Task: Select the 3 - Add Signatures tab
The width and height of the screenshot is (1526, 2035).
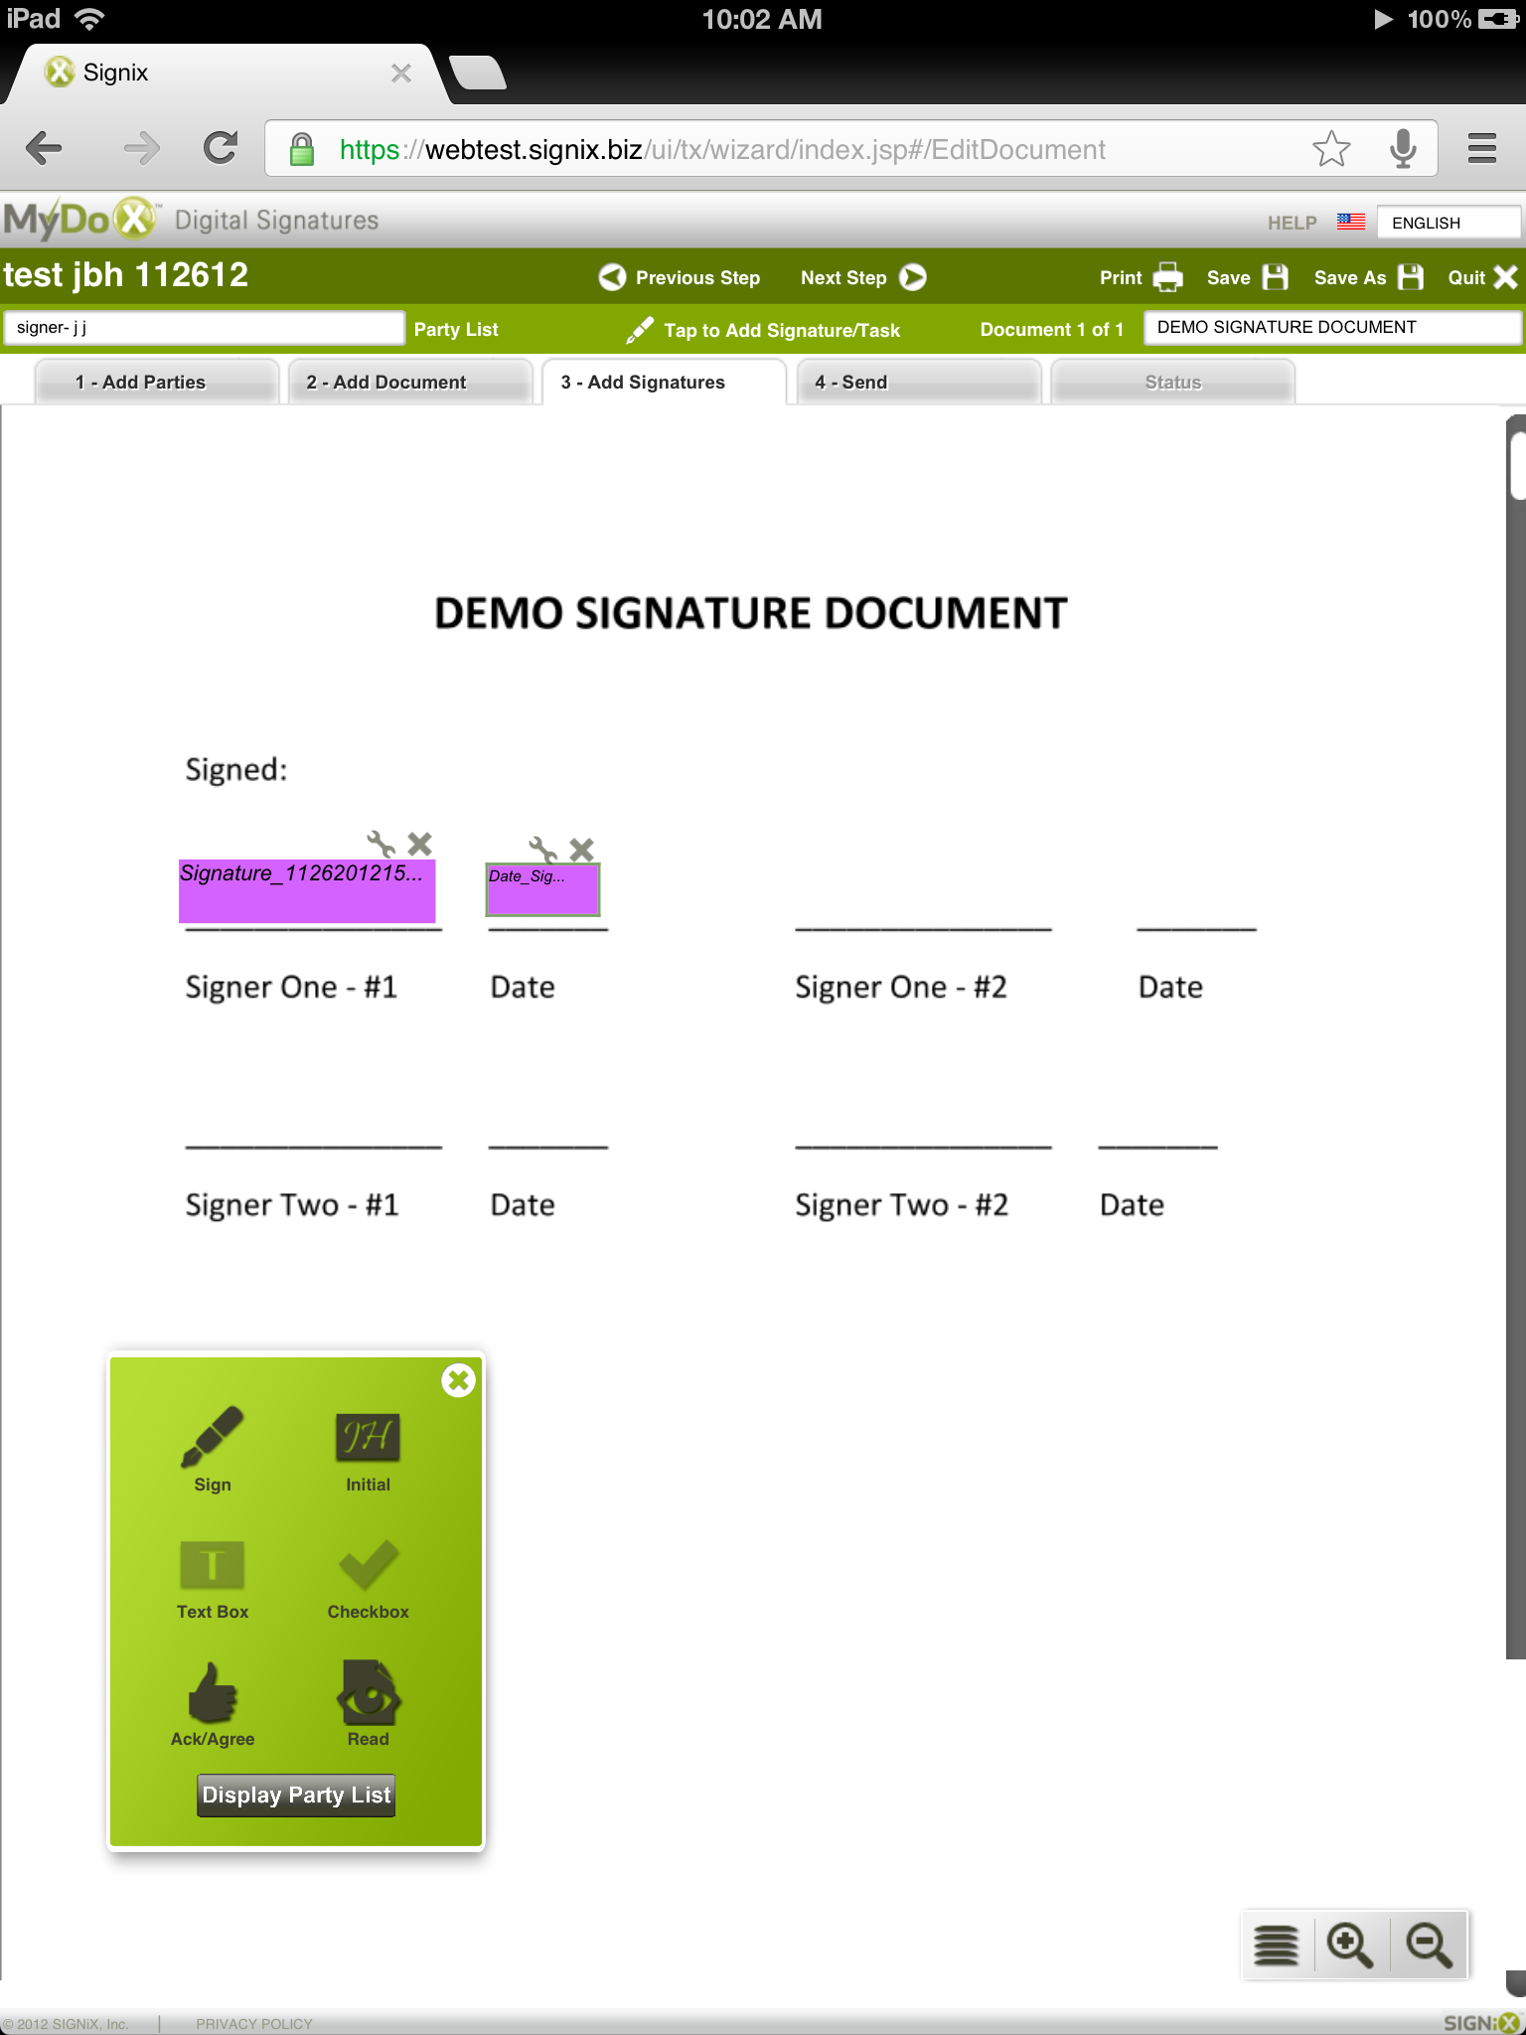Action: 665,383
